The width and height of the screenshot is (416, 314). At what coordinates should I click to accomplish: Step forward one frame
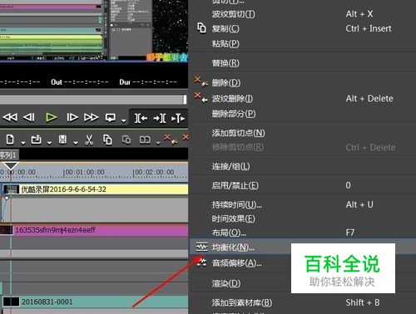click(x=72, y=117)
